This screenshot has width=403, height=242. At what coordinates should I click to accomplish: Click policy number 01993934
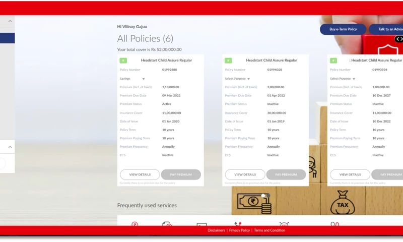(380, 70)
